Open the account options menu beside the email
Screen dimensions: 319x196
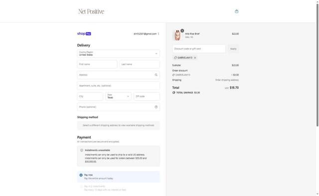pyautogui.click(x=159, y=34)
